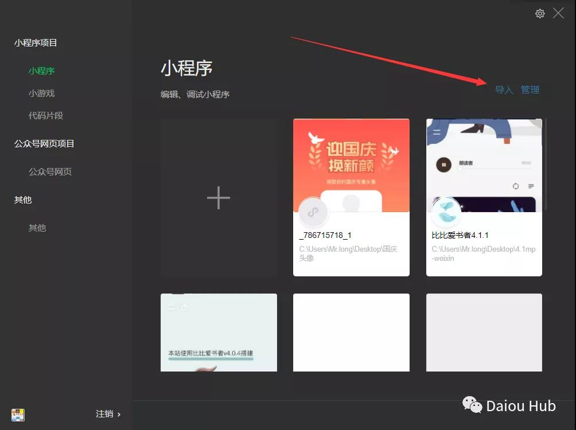Screen dimensions: 576x430
Task: Click the 编辑、调试小程序 subtitle
Action: point(195,95)
